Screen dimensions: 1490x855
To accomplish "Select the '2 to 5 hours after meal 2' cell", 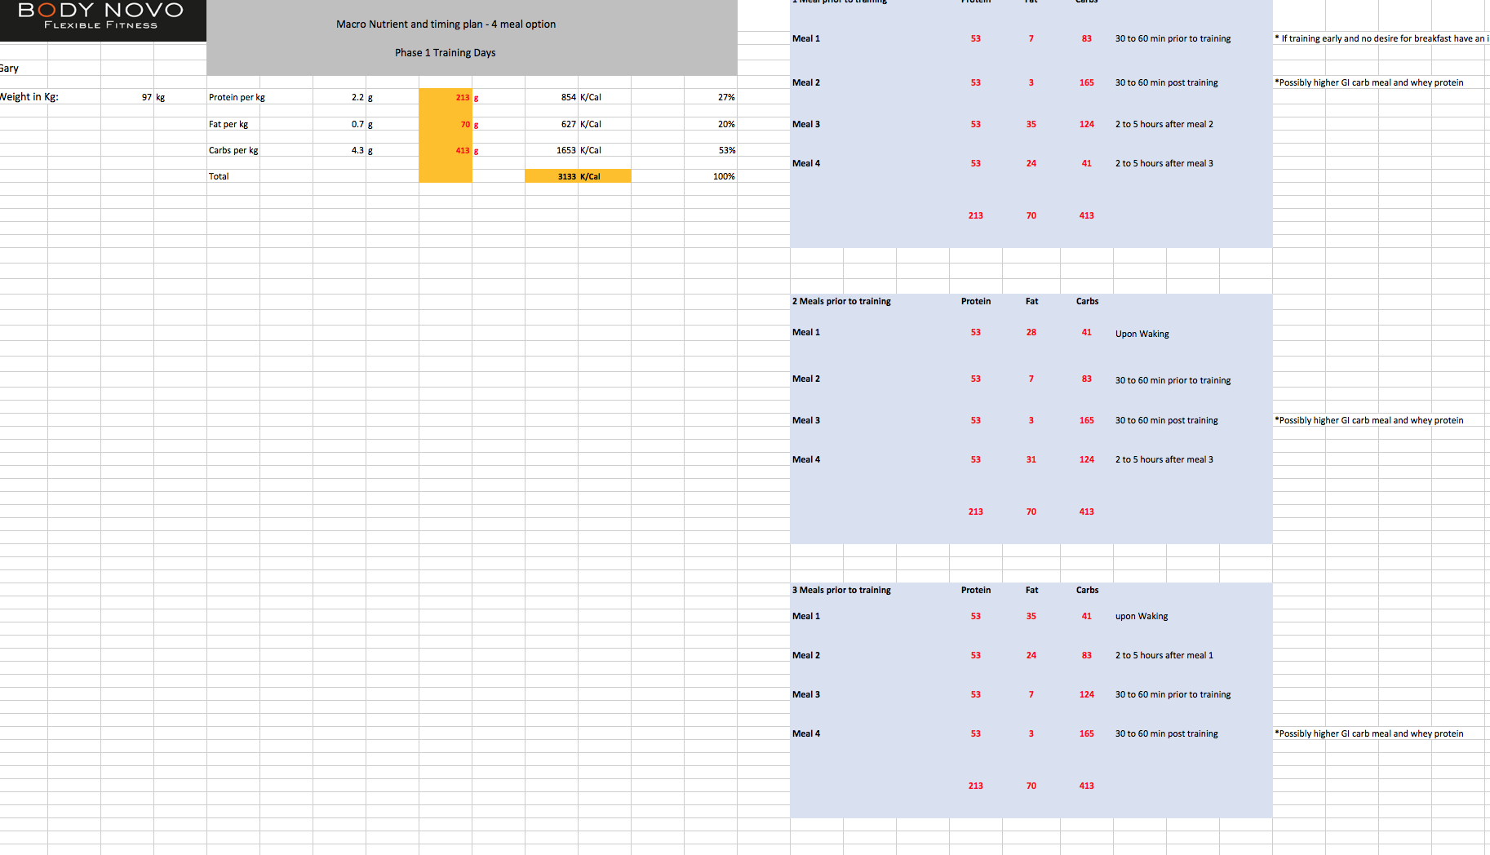I will pyautogui.click(x=1164, y=124).
